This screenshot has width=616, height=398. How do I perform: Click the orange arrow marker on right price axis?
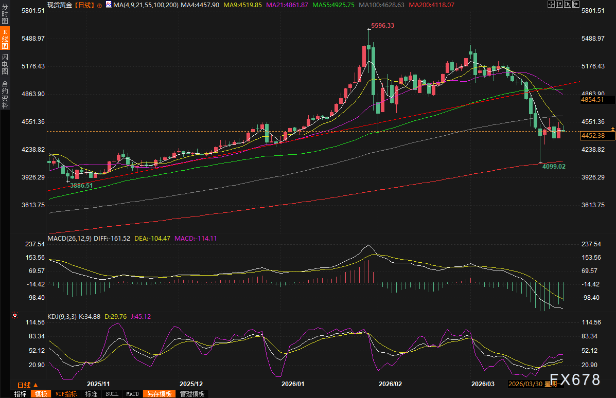point(612,129)
